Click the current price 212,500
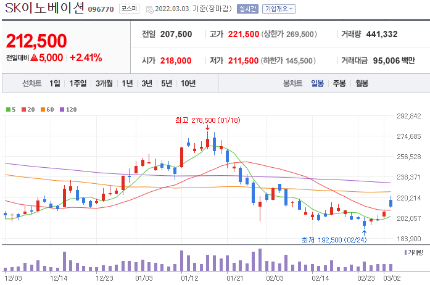Image resolution: width=430 pixels, height=285 pixels. tap(36, 41)
